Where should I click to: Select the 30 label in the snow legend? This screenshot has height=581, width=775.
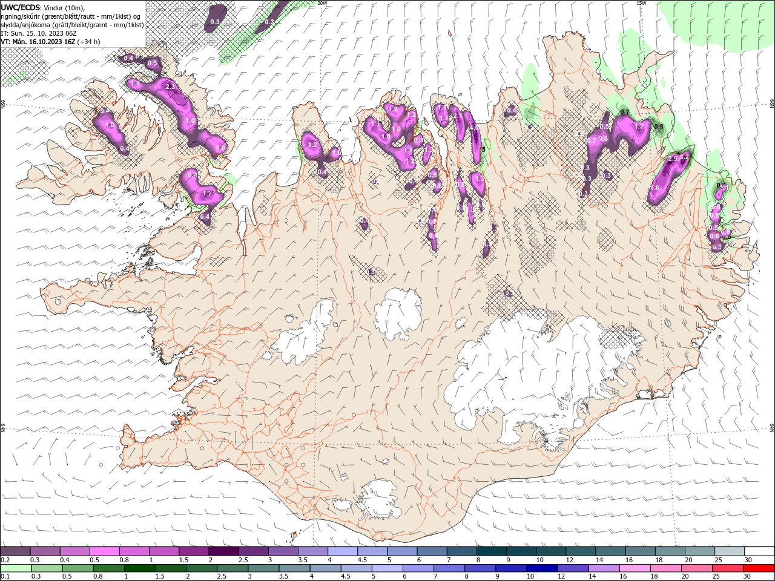click(x=748, y=560)
